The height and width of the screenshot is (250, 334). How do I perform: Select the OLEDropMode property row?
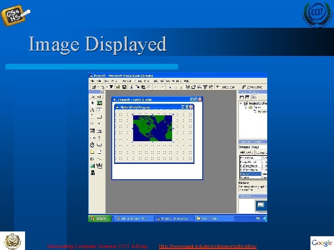point(253,170)
